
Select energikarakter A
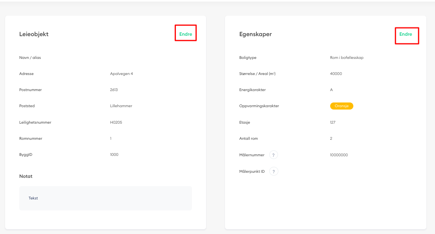(331, 90)
